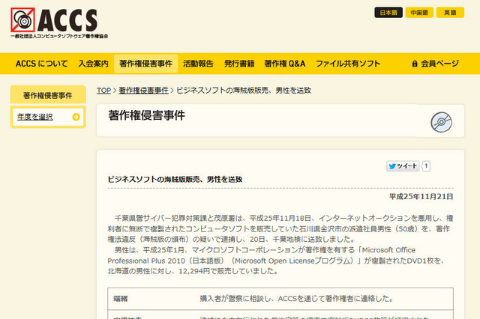
Task: Click the TOP breadcrumb link
Action: tap(103, 91)
